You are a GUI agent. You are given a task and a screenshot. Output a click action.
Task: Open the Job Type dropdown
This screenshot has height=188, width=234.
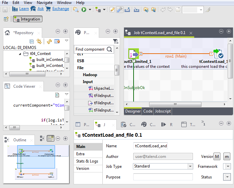point(190,166)
